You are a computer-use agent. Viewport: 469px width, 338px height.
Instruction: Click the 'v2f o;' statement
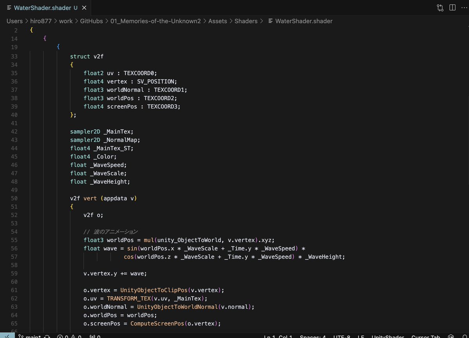pos(93,215)
